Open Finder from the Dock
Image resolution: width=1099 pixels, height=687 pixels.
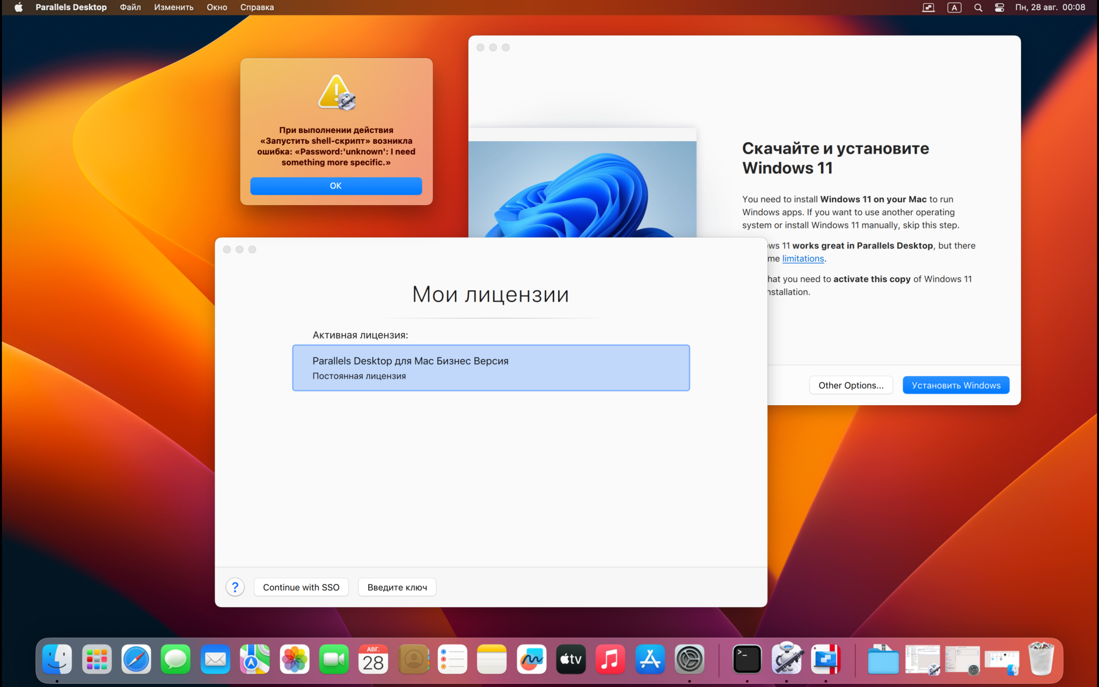pos(57,659)
